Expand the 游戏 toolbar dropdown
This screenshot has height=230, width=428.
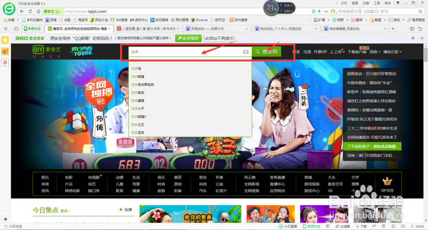click(x=403, y=20)
